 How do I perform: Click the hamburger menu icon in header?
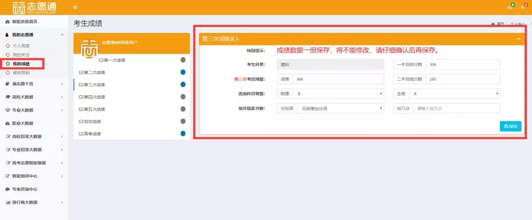pyautogui.click(x=75, y=7)
